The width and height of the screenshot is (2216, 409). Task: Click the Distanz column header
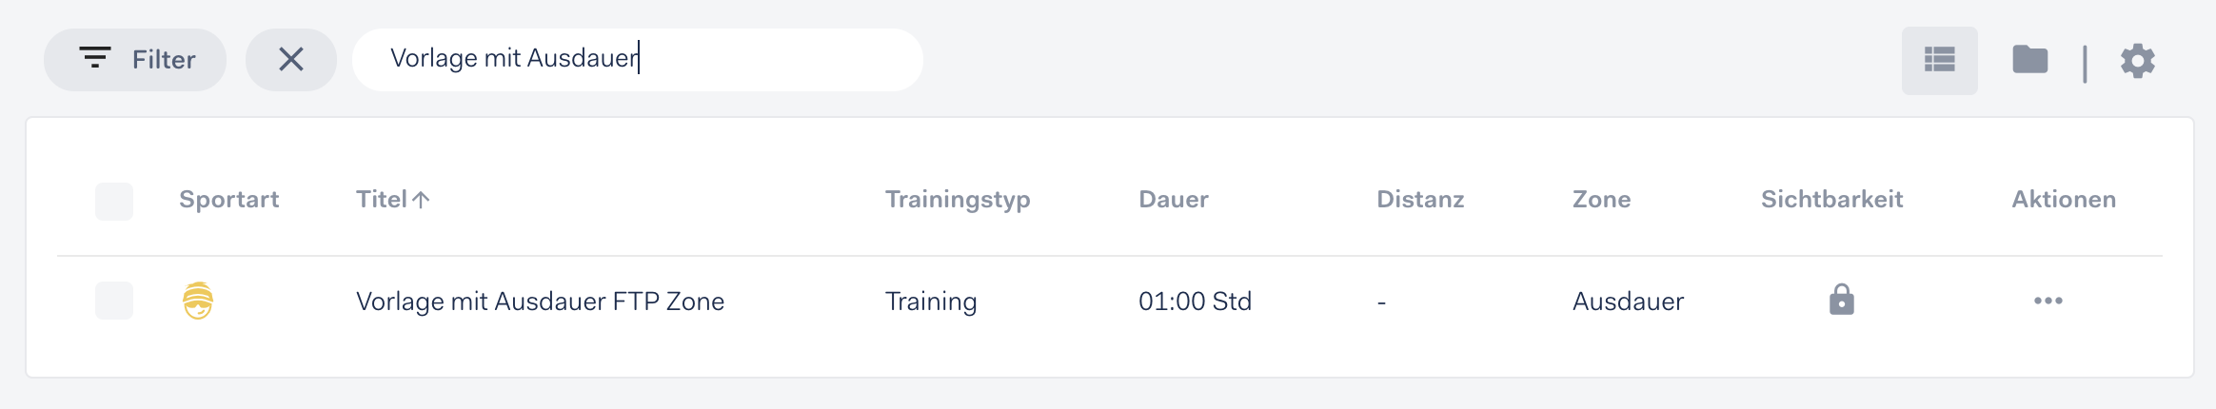tap(1421, 199)
